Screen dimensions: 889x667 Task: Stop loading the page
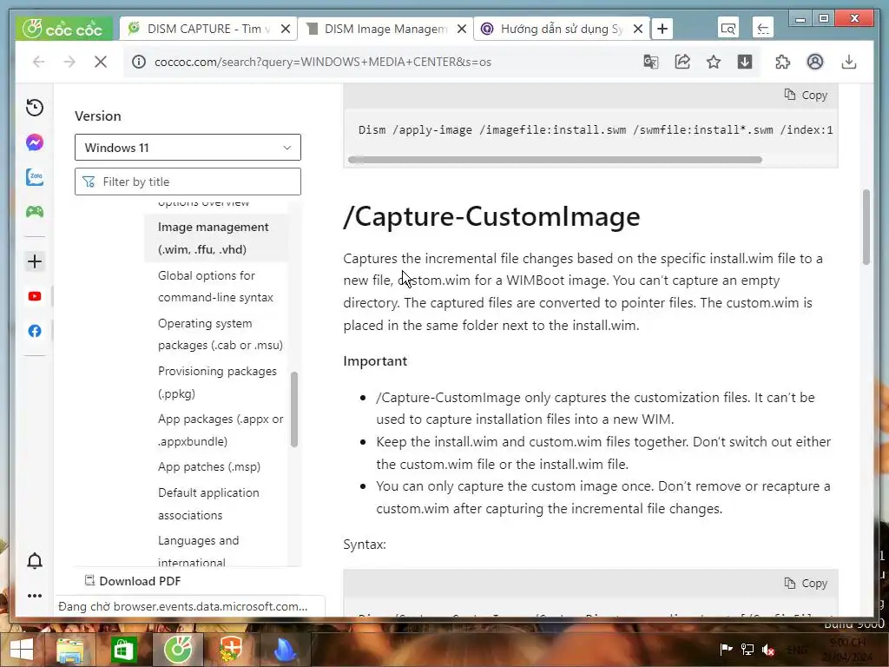coord(101,62)
